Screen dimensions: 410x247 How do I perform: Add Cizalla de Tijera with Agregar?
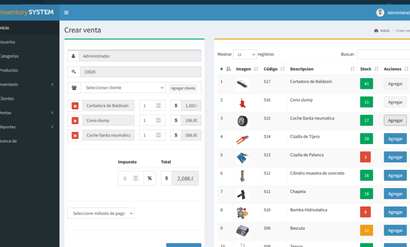pos(395,138)
